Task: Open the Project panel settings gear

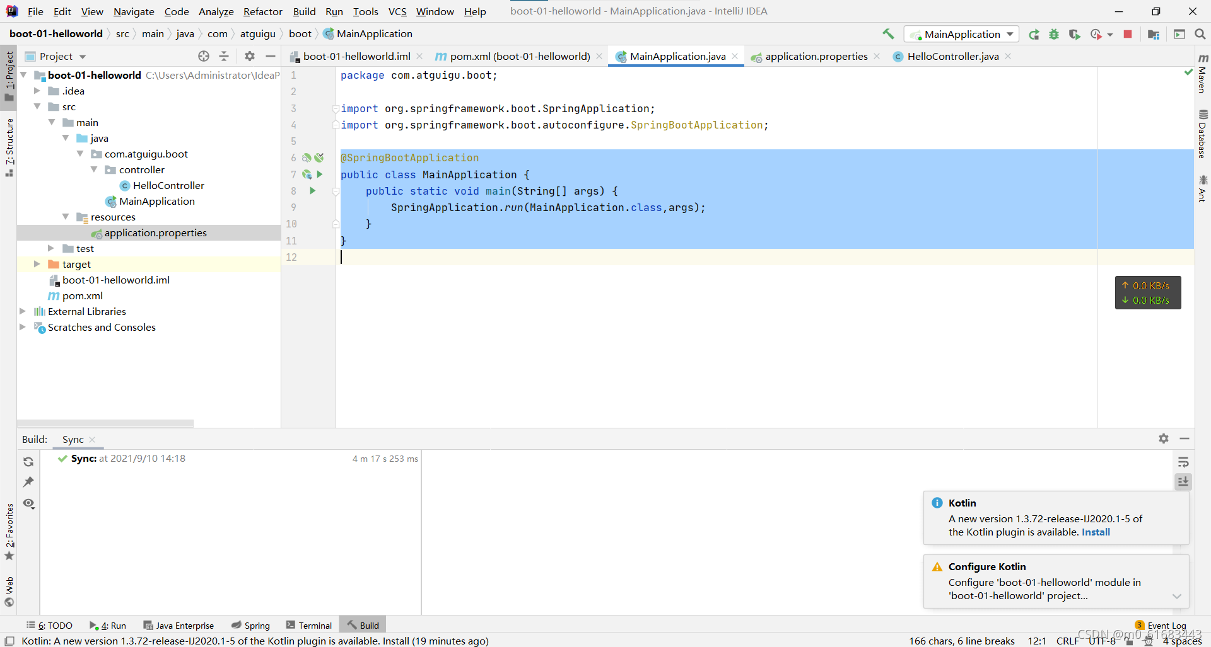Action: 250,56
